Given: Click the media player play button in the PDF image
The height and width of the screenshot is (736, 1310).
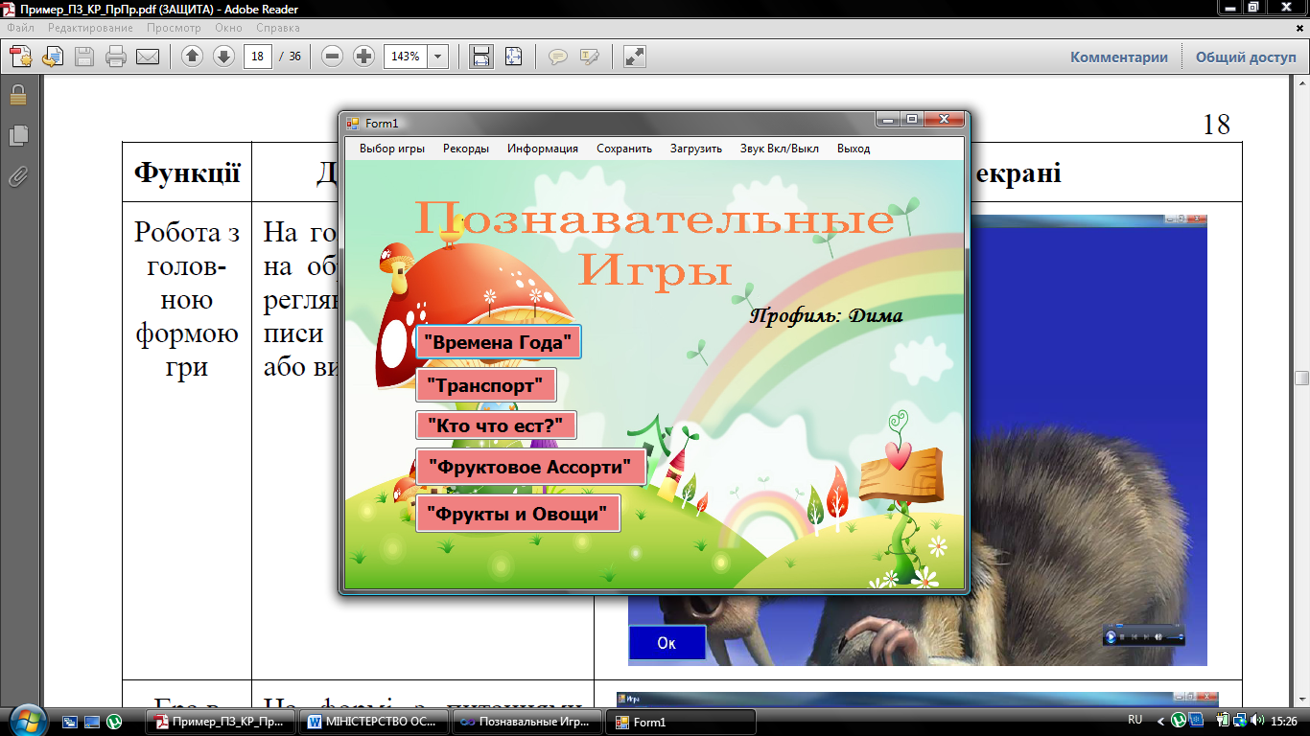Looking at the screenshot, I should pyautogui.click(x=1111, y=636).
